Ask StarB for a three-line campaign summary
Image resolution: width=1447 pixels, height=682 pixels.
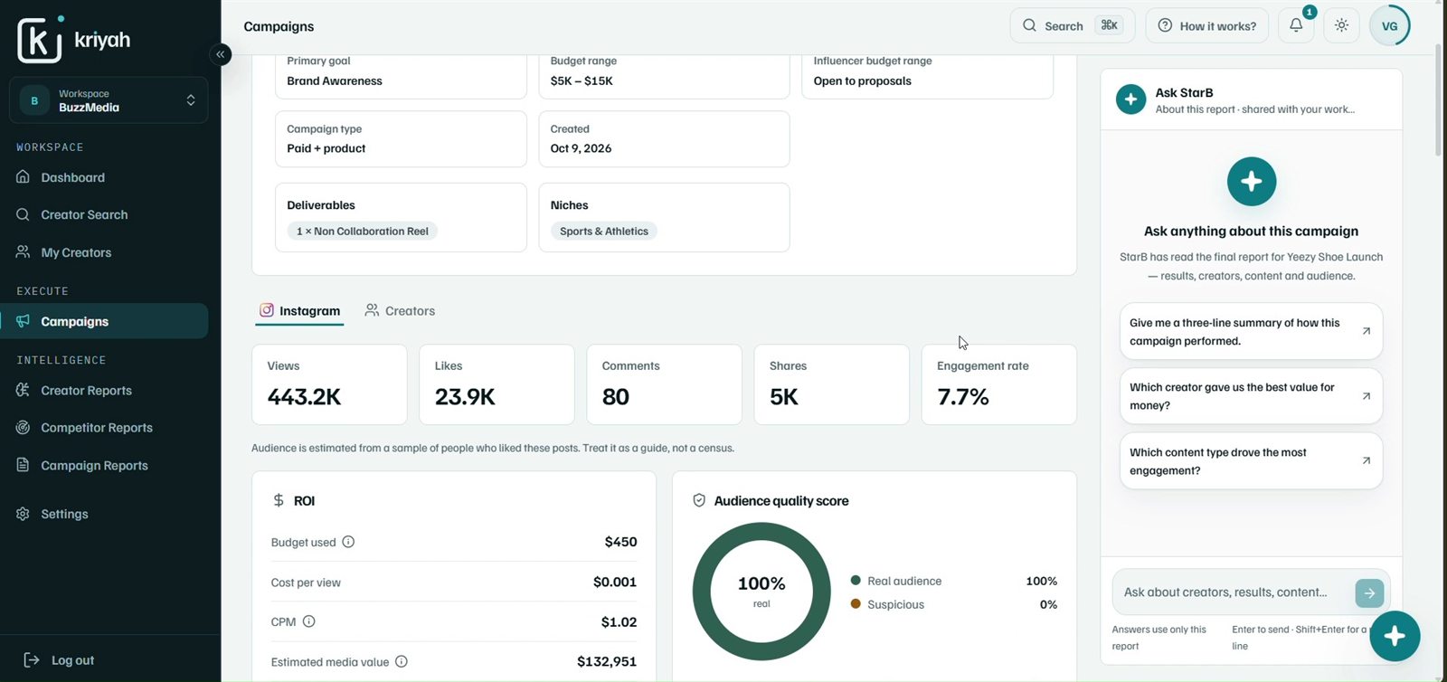coord(1251,332)
